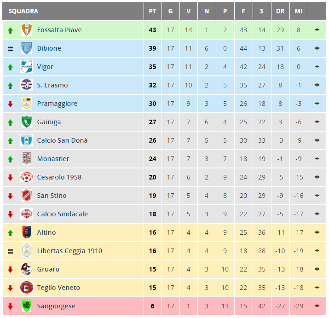The width and height of the screenshot is (329, 318).
Task: Click the Sangiorgese green badge
Action: pos(27,306)
